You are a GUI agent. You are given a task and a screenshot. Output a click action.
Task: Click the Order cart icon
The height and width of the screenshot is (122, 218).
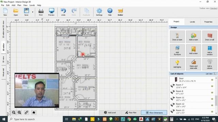120,12
